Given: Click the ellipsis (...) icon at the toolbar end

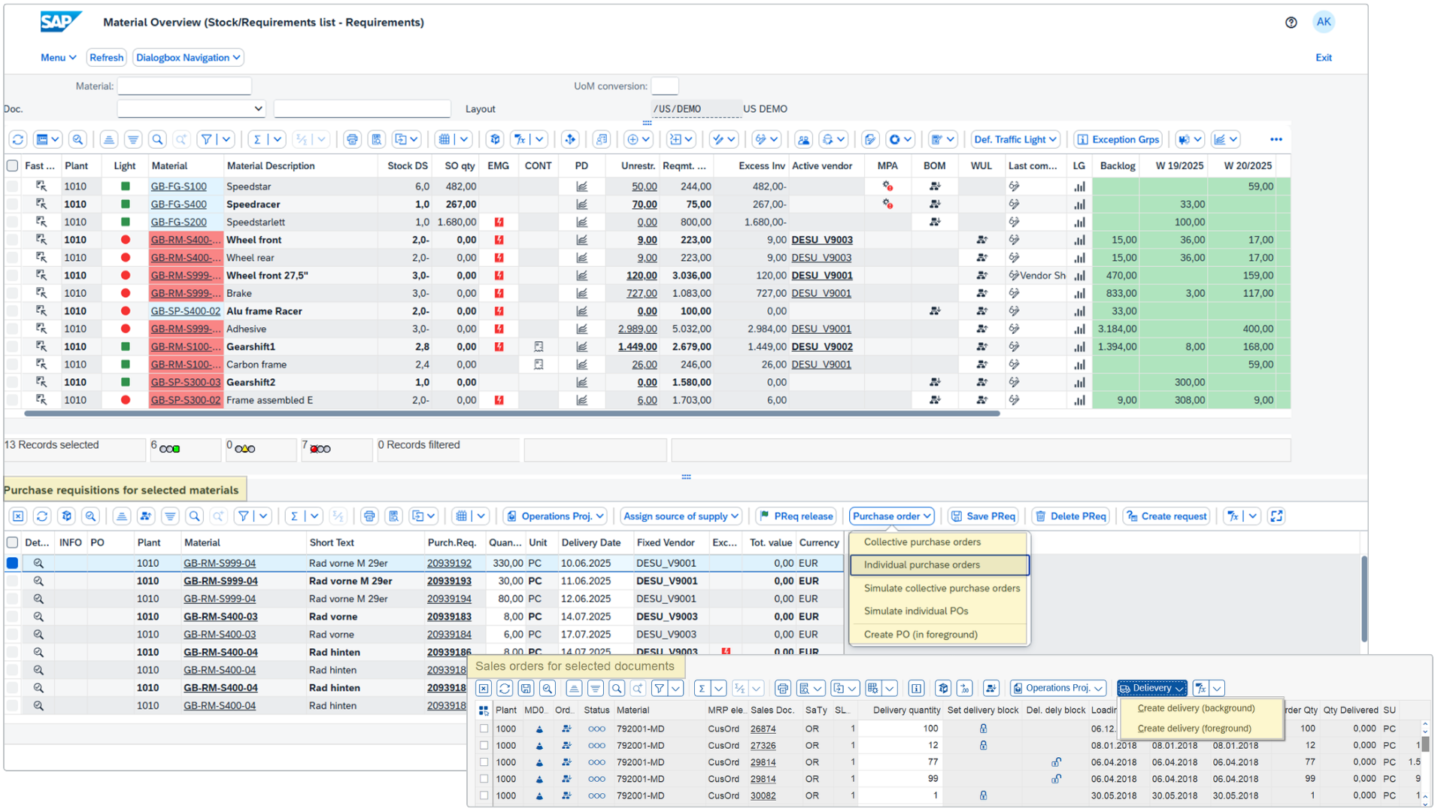Looking at the screenshot, I should 1276,139.
